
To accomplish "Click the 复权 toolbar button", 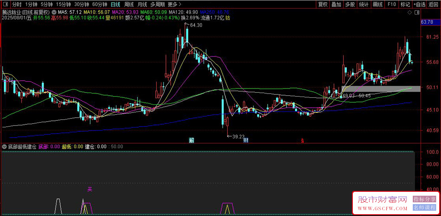I will click(x=323, y=4).
